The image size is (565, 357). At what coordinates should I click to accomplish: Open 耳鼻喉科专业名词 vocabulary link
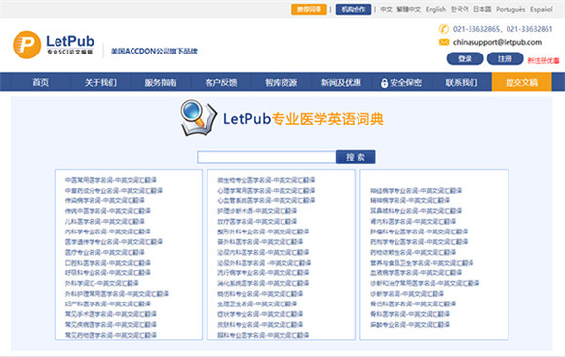(416, 211)
